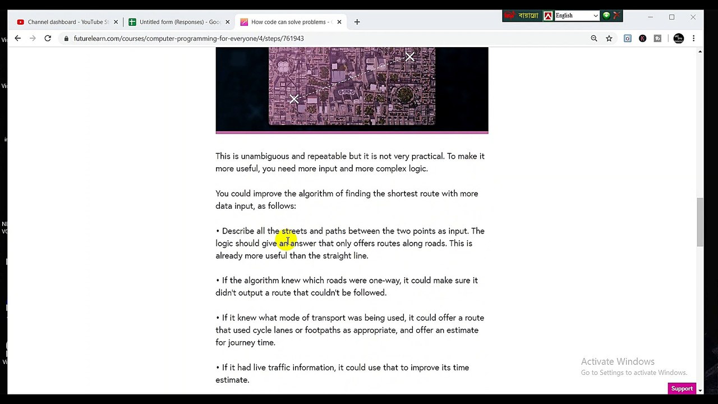Click the text 'This is unambiguous and repeatable'
Image resolution: width=718 pixels, height=404 pixels.
click(281, 156)
